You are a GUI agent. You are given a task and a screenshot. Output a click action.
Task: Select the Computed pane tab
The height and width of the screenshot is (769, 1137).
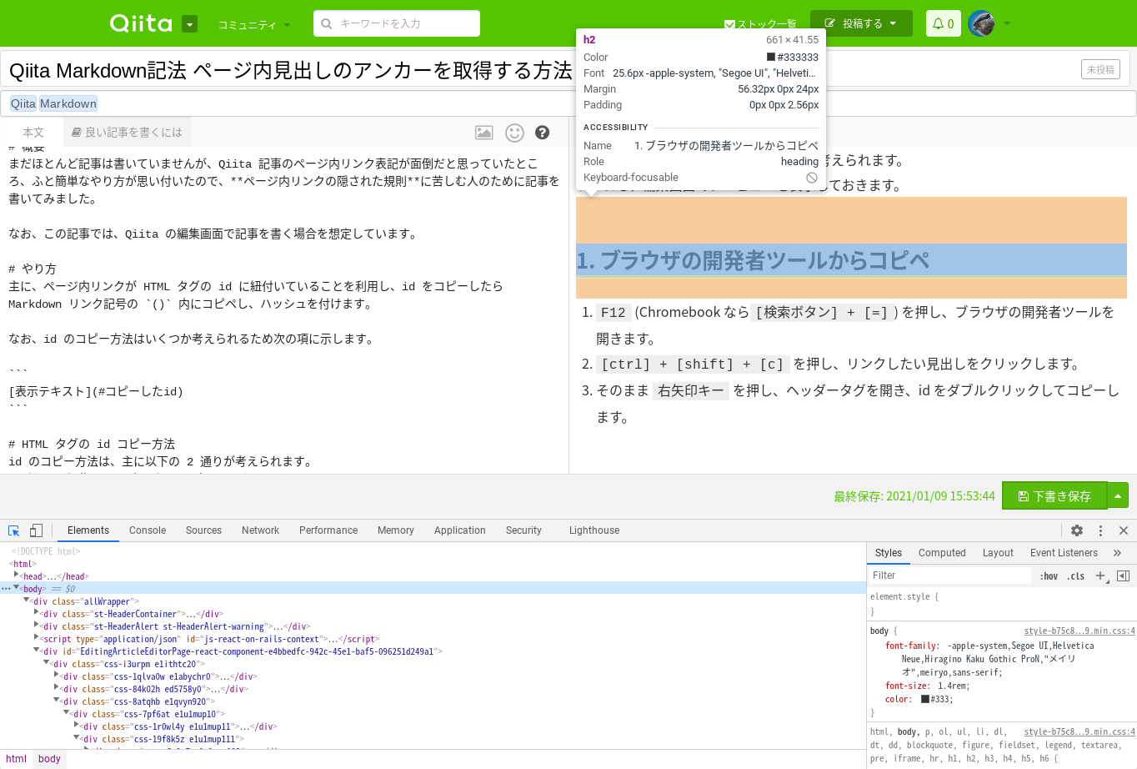point(942,553)
